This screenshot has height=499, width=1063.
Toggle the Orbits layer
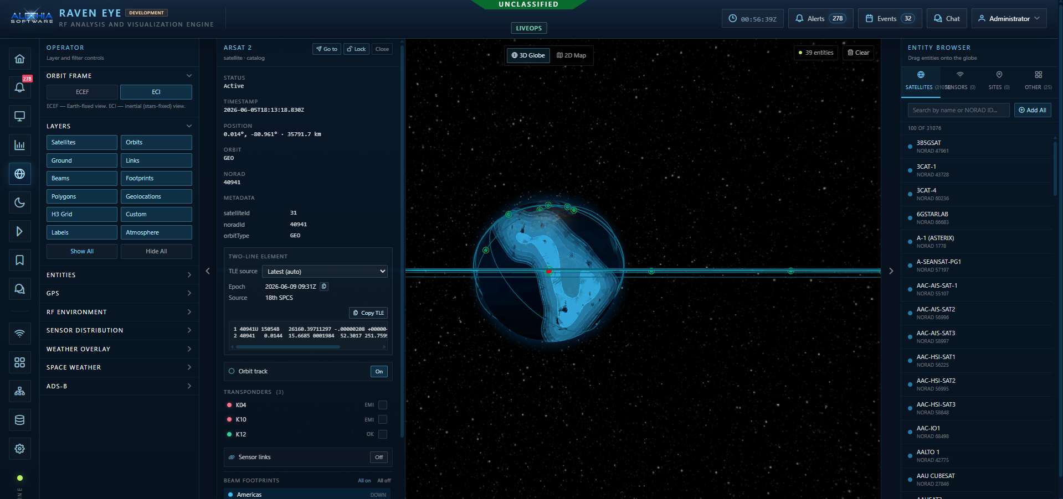tap(156, 143)
